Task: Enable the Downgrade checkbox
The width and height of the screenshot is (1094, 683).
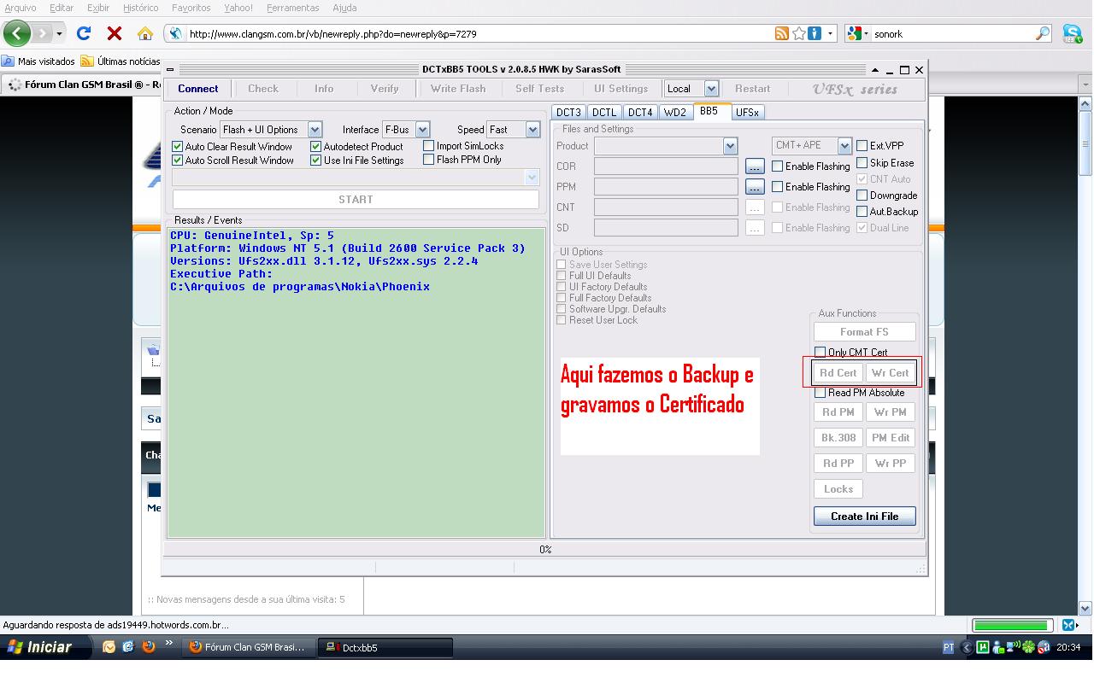Action: pyautogui.click(x=862, y=196)
